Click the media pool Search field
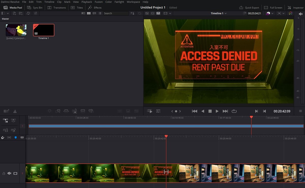305x188 pixels. point(116,13)
